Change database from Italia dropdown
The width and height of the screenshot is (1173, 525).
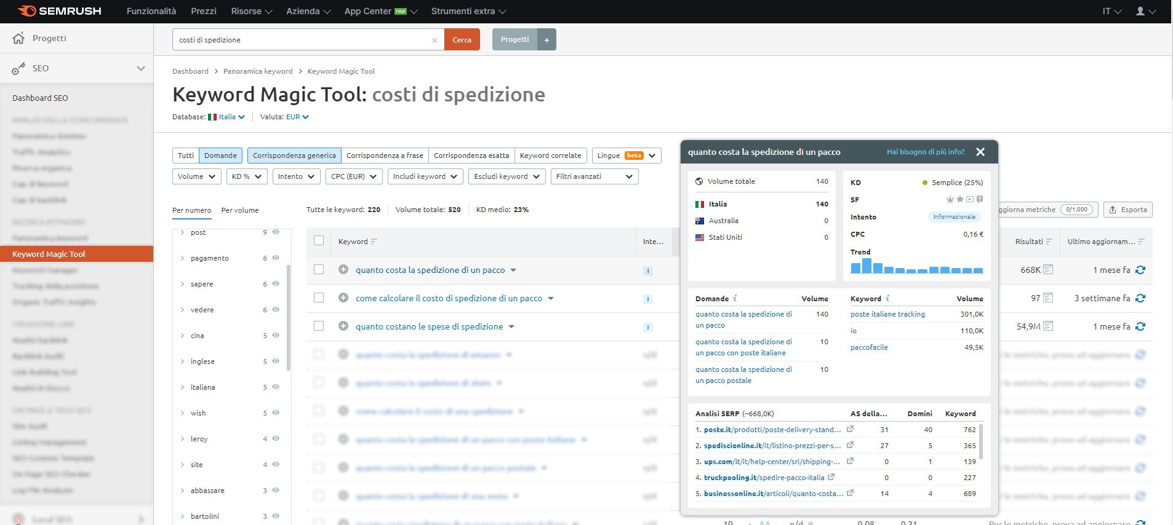pos(226,117)
